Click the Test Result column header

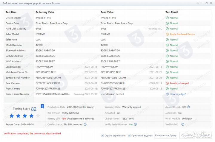172,12
